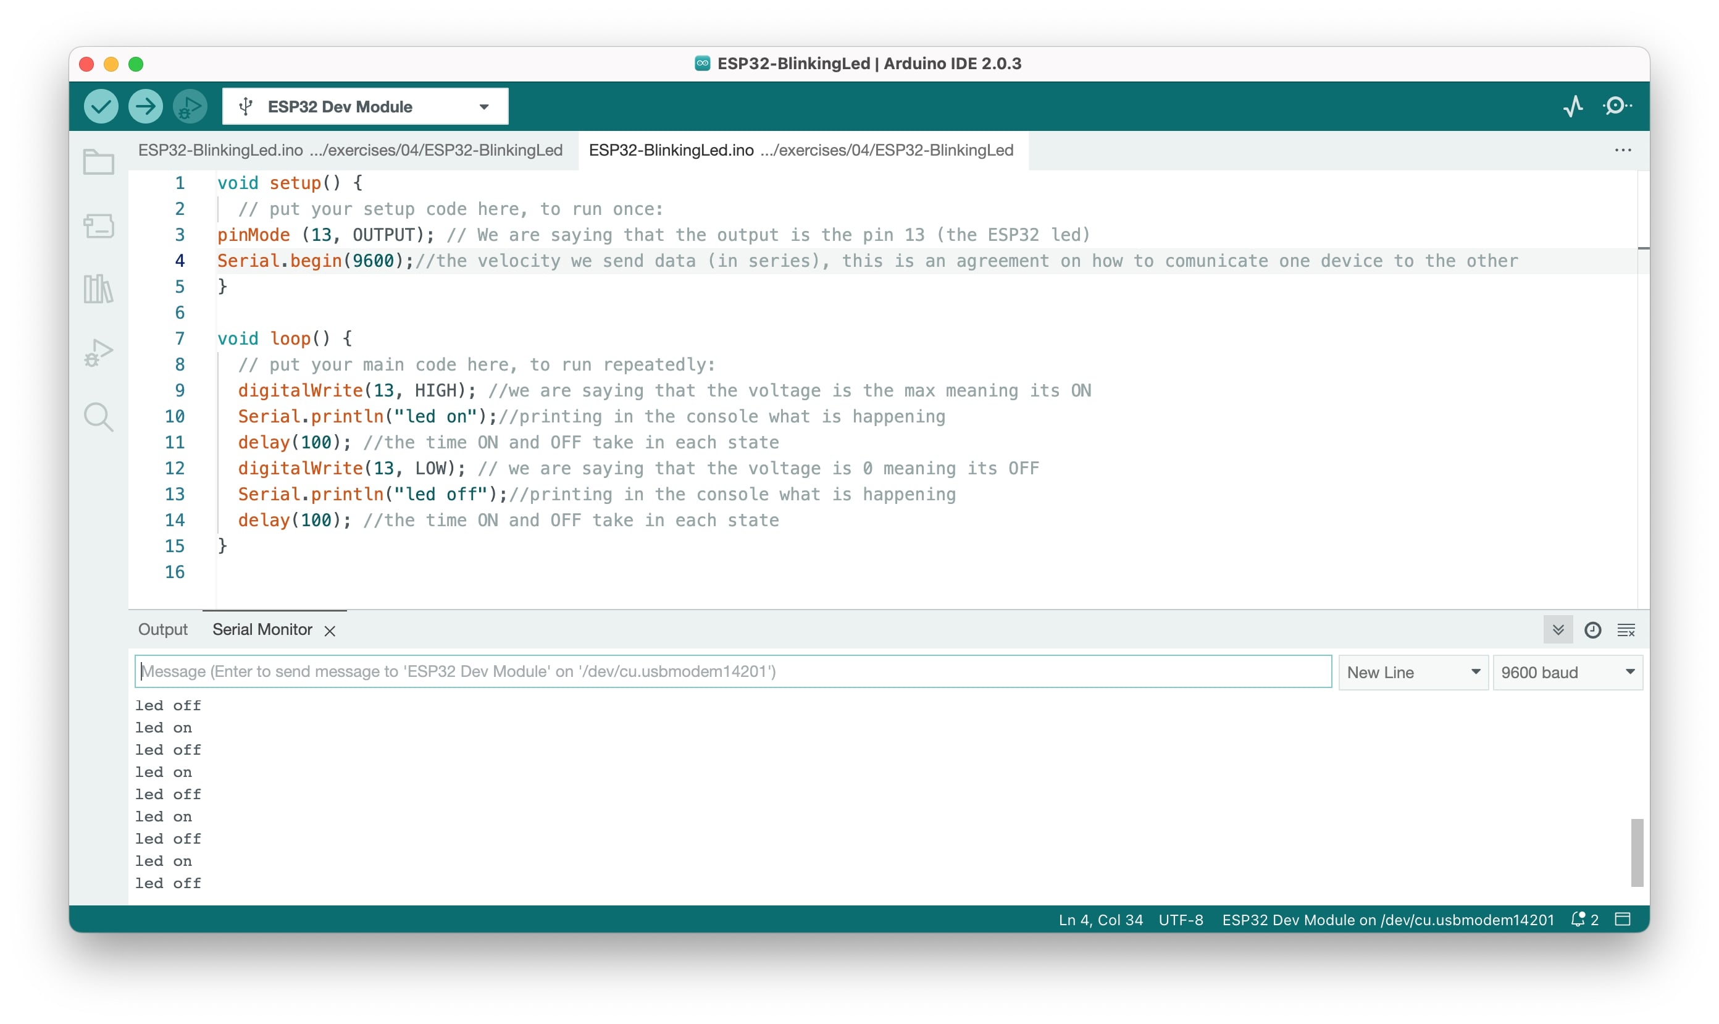Click the Serial Monitor vertical scrollbar
This screenshot has width=1719, height=1024.
click(x=1636, y=852)
